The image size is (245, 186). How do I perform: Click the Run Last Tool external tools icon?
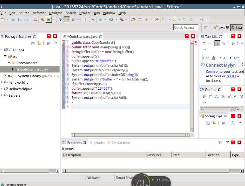[x=122, y=20]
